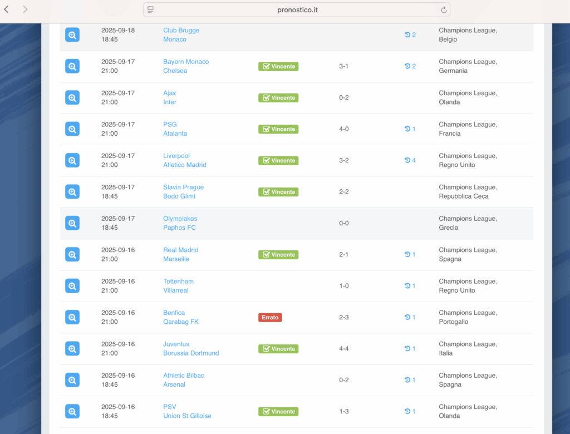Click Vincente badge in PSV row
Image resolution: width=570 pixels, height=434 pixels.
point(278,411)
